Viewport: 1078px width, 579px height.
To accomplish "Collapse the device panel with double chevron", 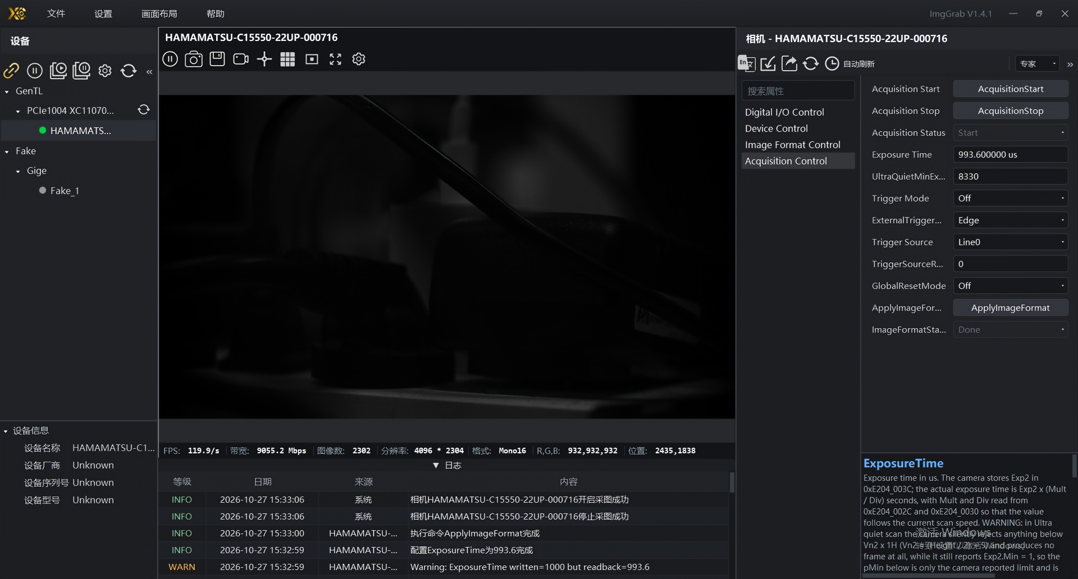I will (x=149, y=72).
